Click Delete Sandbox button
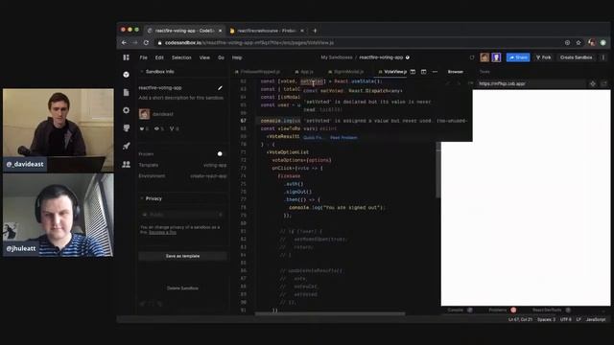The width and height of the screenshot is (614, 345). (x=182, y=287)
